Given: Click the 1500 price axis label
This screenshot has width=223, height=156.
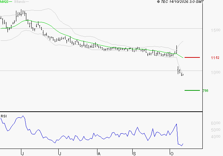Looking at the screenshot, I should tap(216, 30).
